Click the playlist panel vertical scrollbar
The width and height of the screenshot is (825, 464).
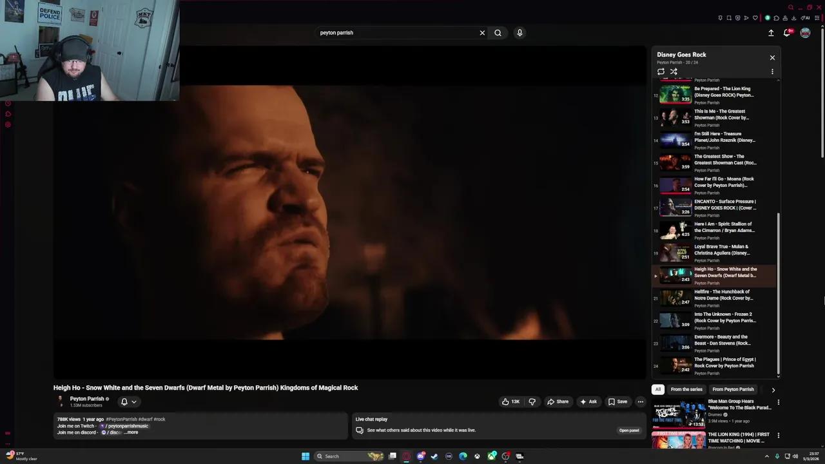779,293
